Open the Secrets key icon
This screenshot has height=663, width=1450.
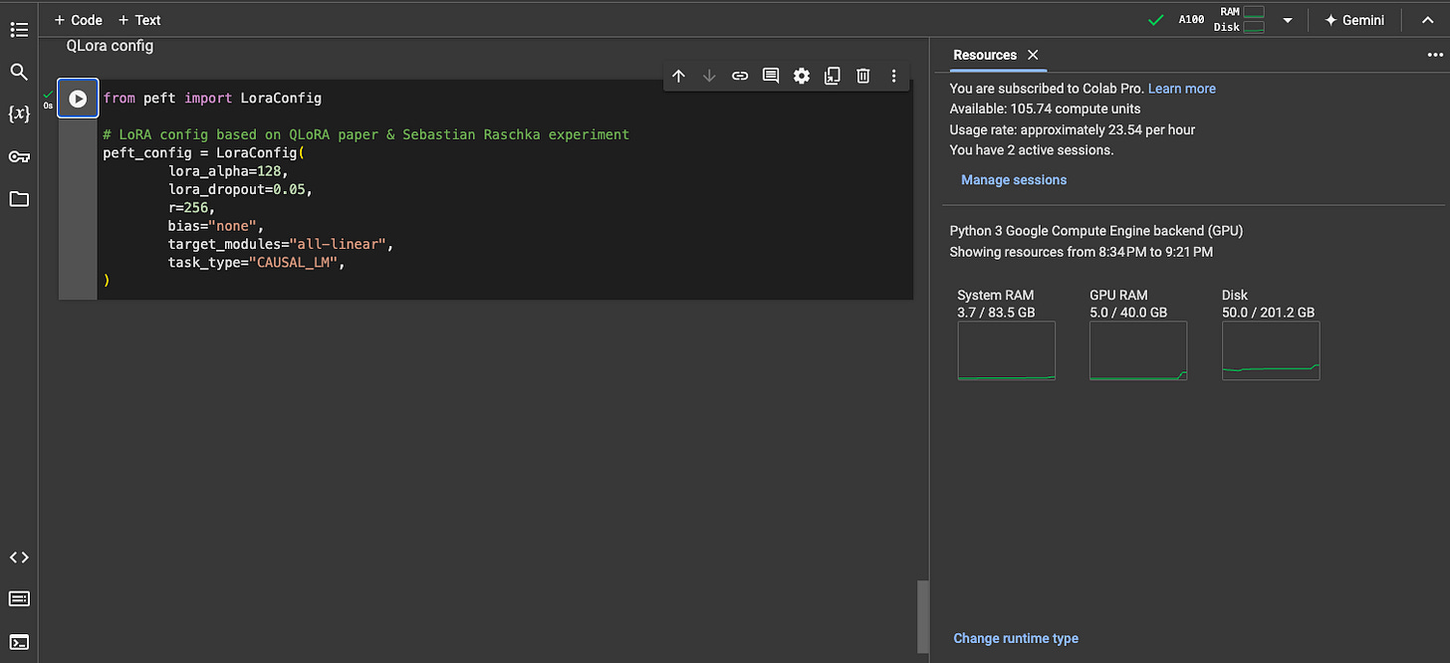19,156
